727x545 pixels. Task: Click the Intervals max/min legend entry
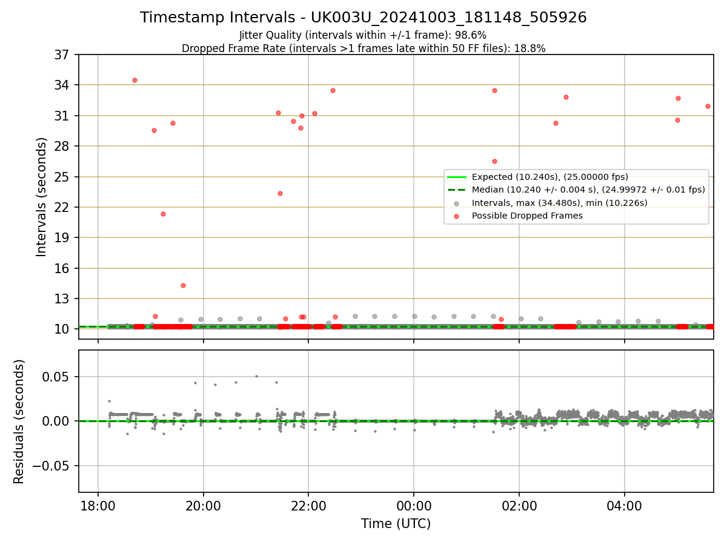(559, 203)
